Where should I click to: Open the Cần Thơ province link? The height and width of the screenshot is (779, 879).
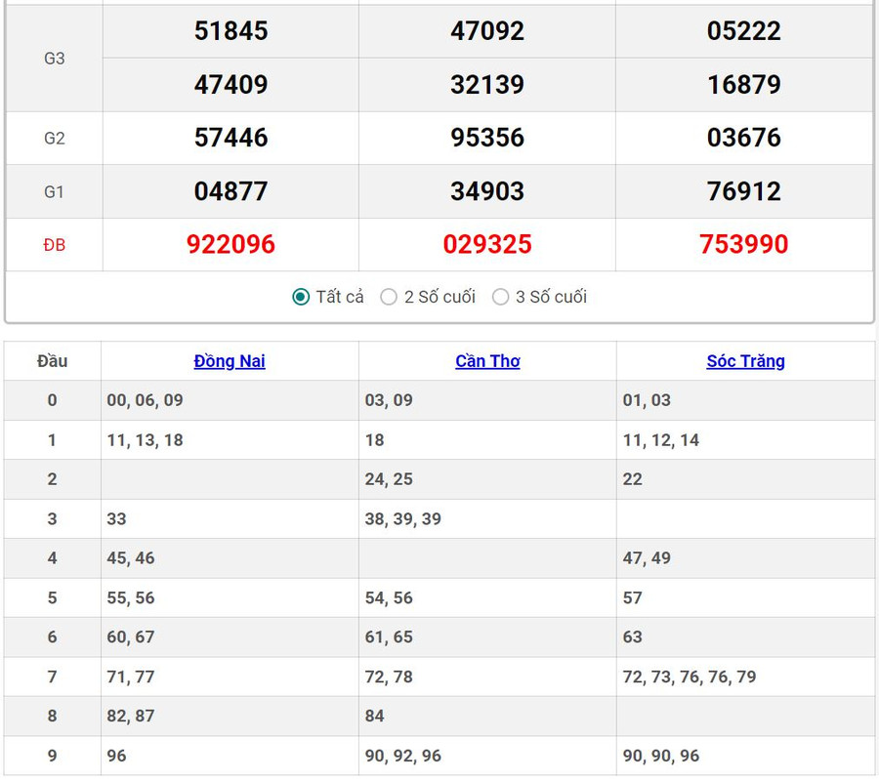coord(487,361)
